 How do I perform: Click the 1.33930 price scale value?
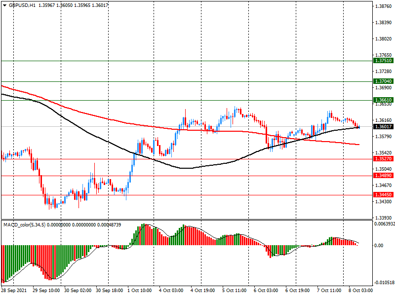pyautogui.click(x=384, y=218)
